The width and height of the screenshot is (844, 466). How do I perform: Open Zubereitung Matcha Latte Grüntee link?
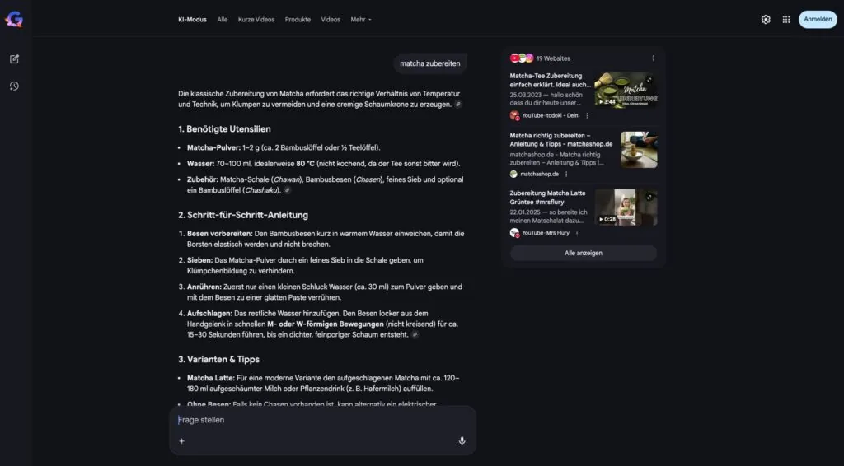(547, 198)
